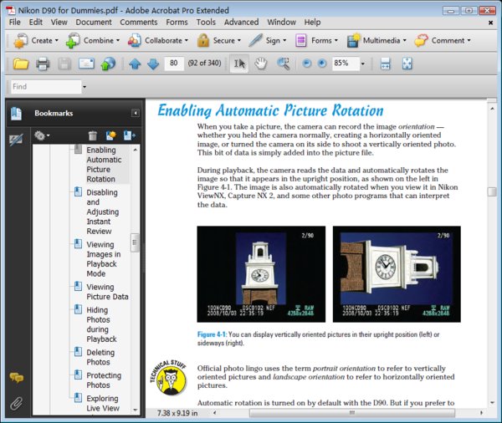
Task: Jump to Disabling and Adjusting Instant Review
Action: tap(102, 211)
